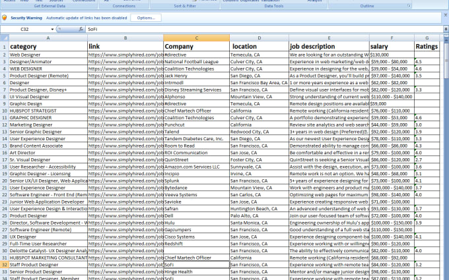Image resolution: width=449 pixels, height=280 pixels.
Task: Click the 'Ratings' header cell
Action: (x=427, y=47)
